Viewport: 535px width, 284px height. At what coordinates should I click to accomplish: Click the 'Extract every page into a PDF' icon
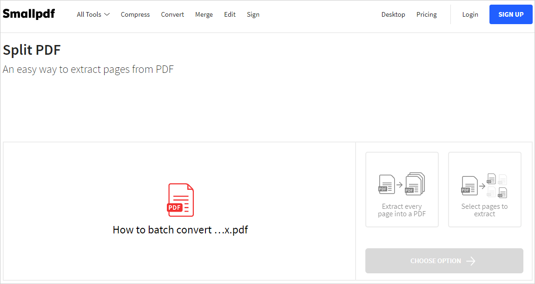coord(402,184)
